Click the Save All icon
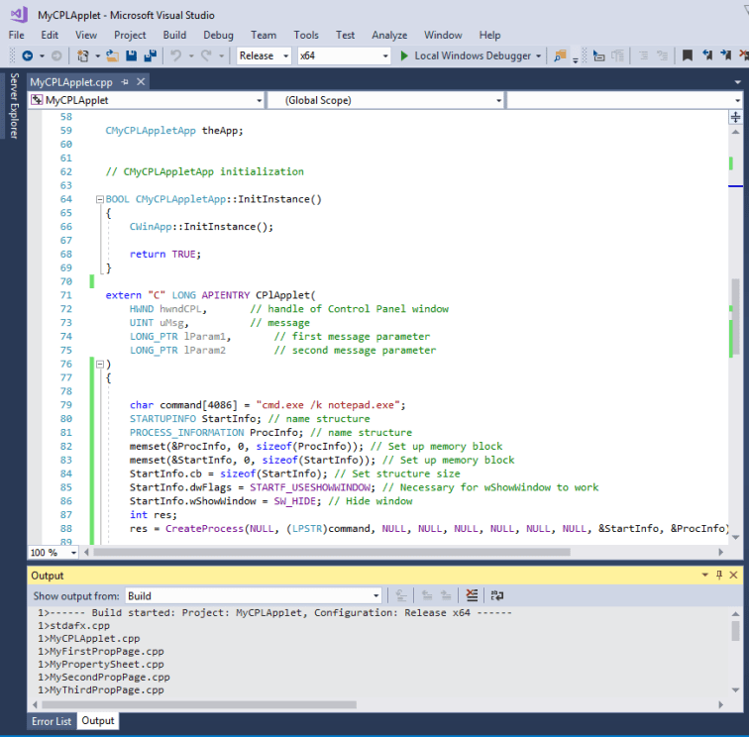 (x=151, y=55)
